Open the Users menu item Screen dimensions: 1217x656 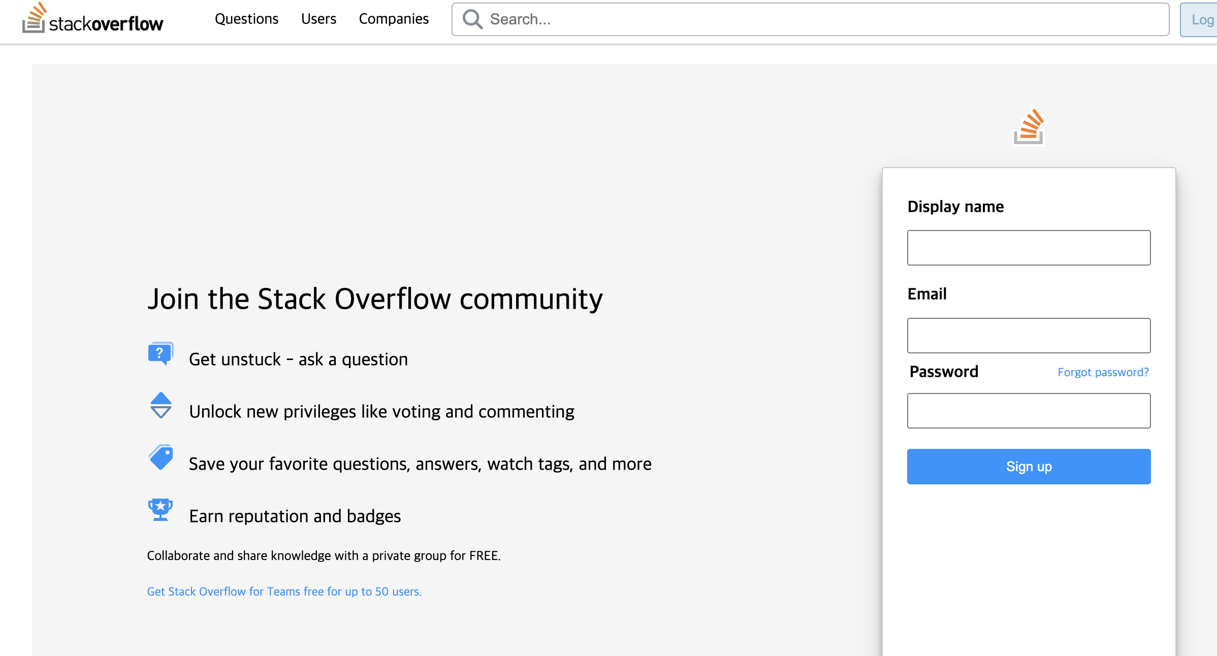coord(318,19)
